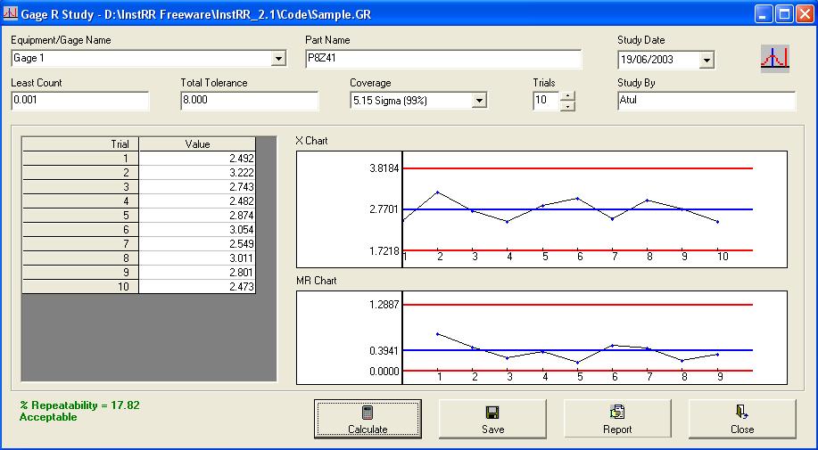Click the MR Chart upper limit 1.2887
The width and height of the screenshot is (818, 450).
[384, 305]
